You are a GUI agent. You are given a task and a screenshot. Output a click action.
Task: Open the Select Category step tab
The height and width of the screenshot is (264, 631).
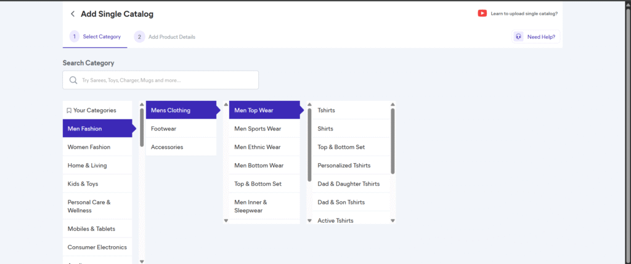[96, 37]
